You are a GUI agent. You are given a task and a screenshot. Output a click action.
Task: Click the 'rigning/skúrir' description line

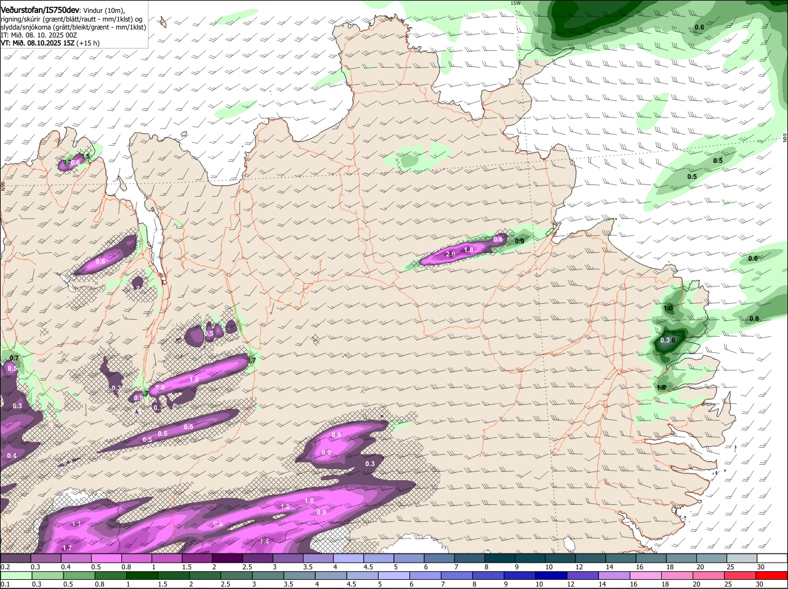[x=71, y=19]
